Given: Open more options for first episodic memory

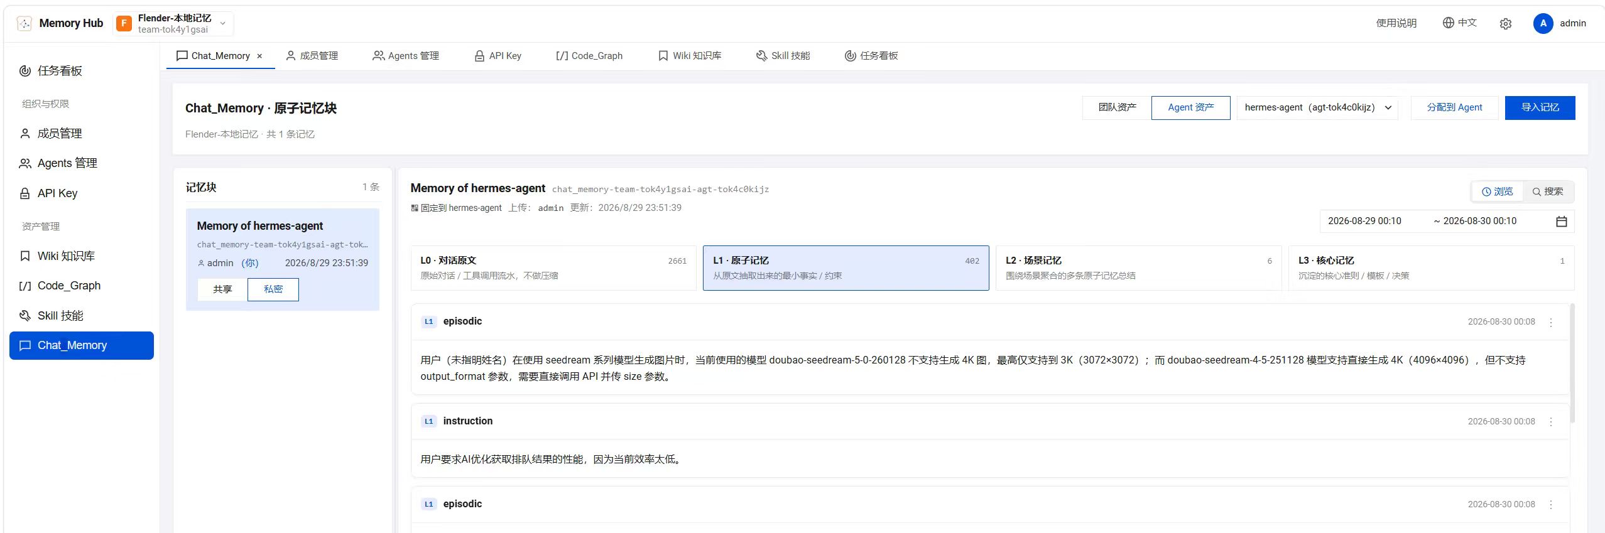Looking at the screenshot, I should click(1550, 322).
